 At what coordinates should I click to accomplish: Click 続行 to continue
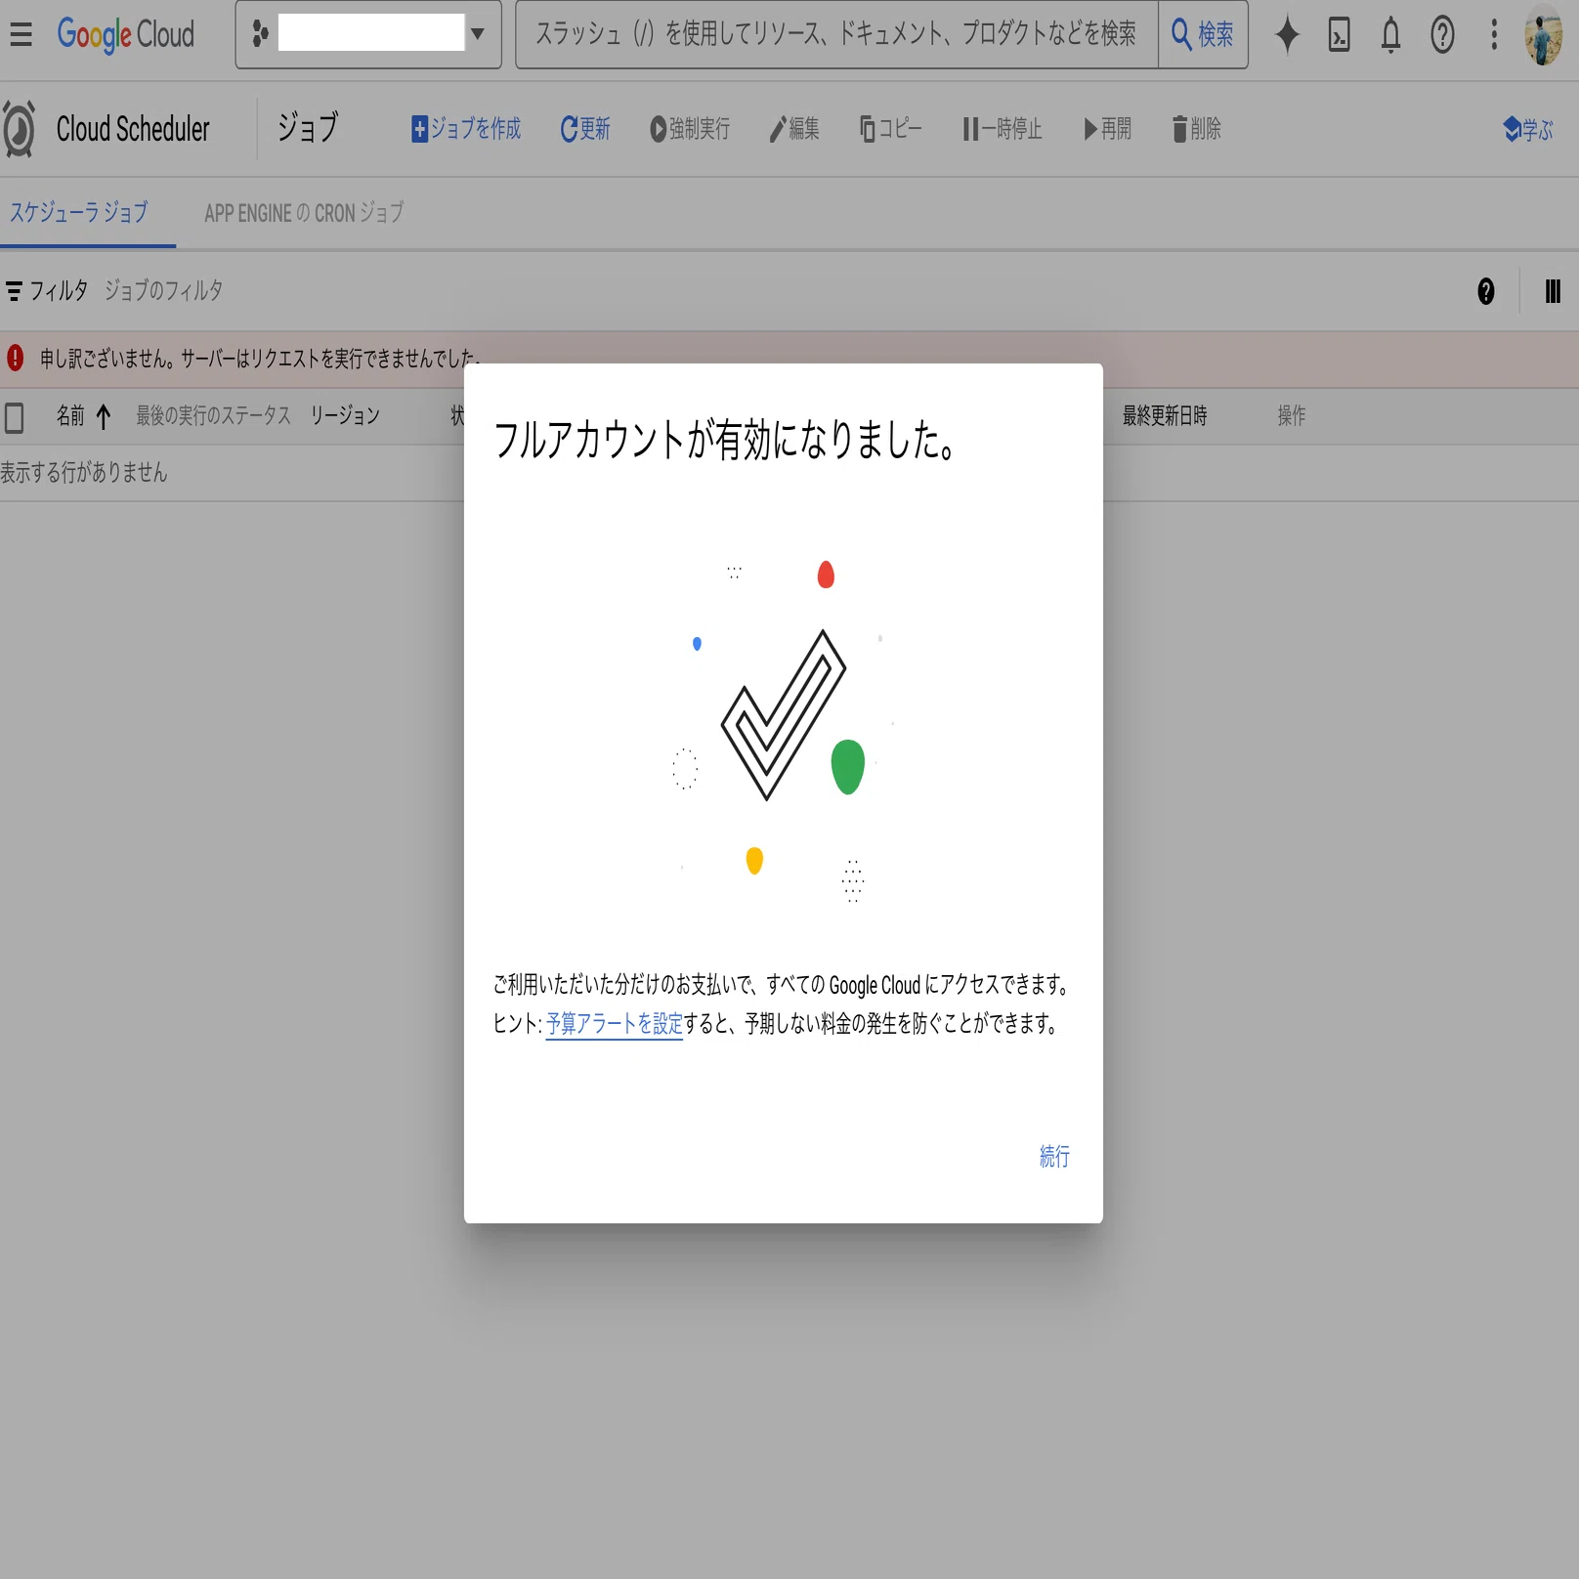click(x=1054, y=1157)
